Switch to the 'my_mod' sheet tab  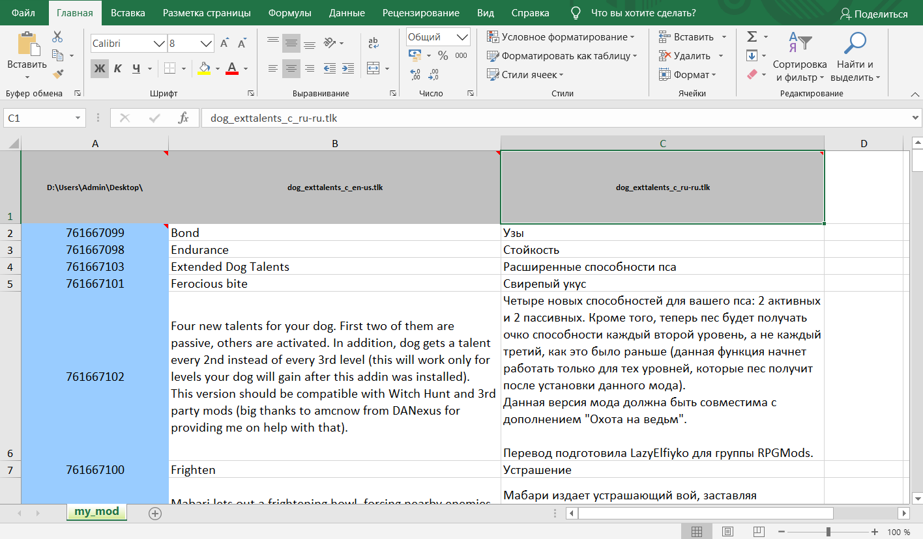click(x=96, y=512)
